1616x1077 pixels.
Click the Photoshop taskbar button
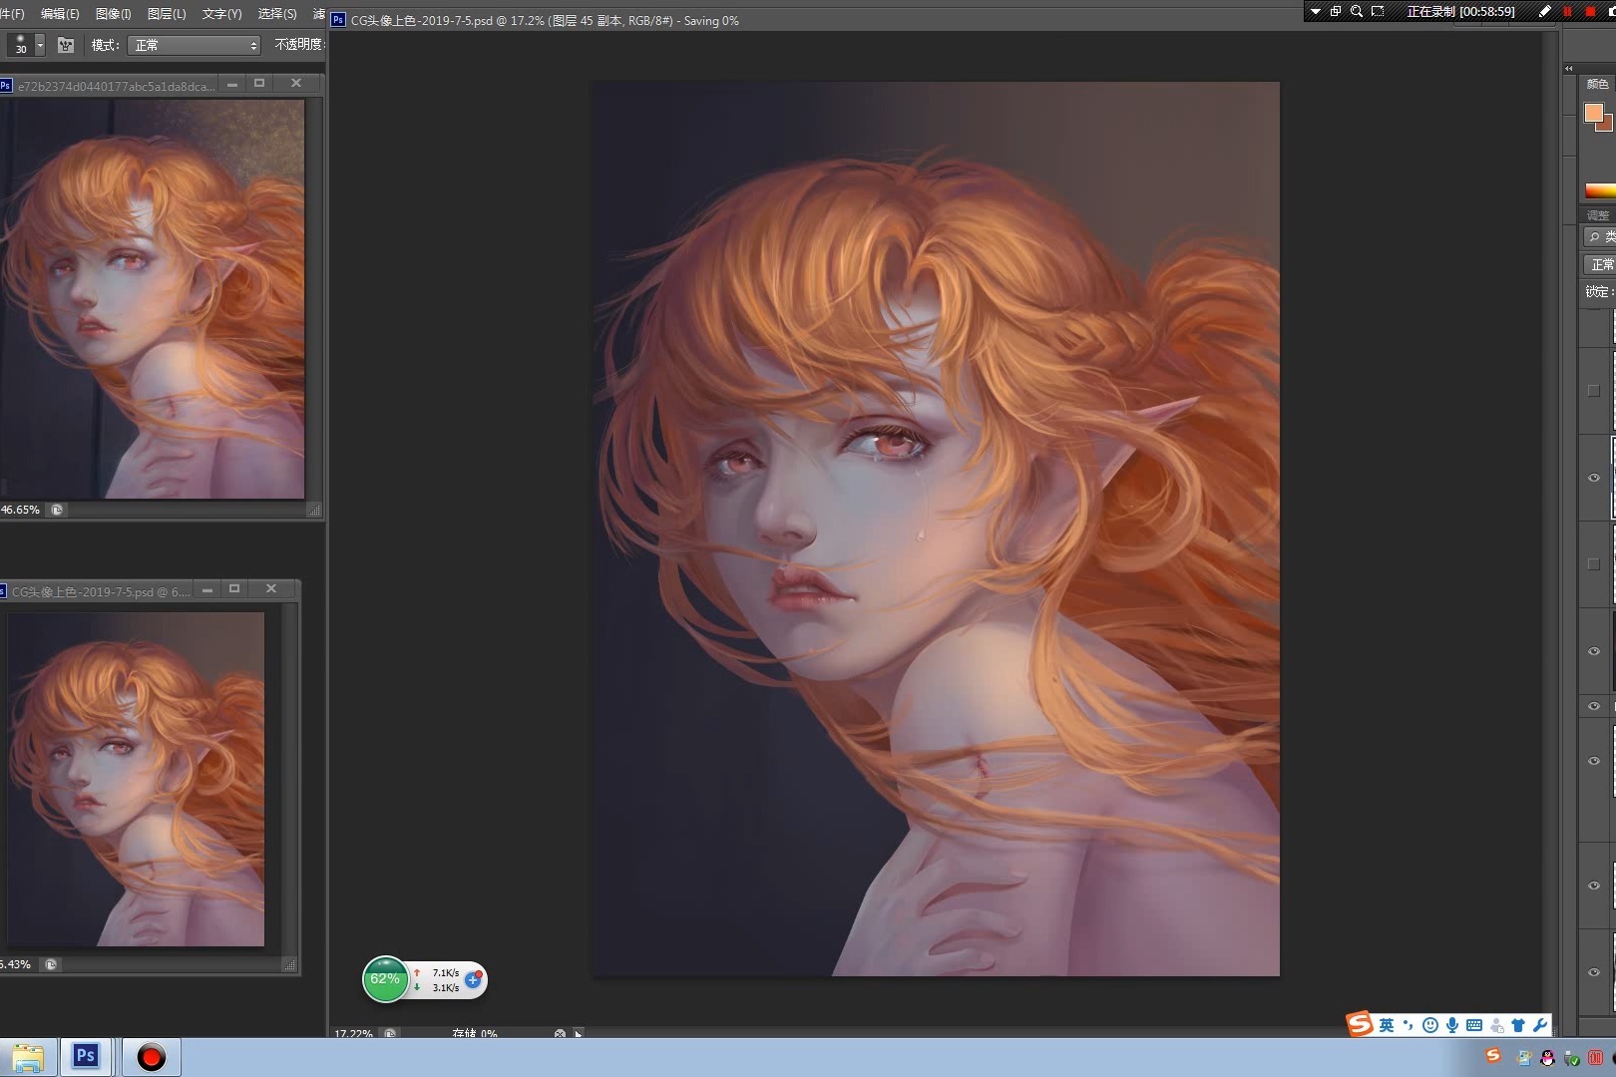pyautogui.click(x=86, y=1057)
